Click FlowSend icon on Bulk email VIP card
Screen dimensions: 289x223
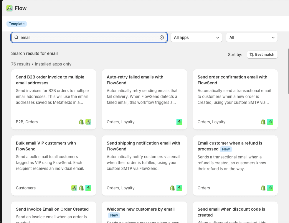(88, 188)
